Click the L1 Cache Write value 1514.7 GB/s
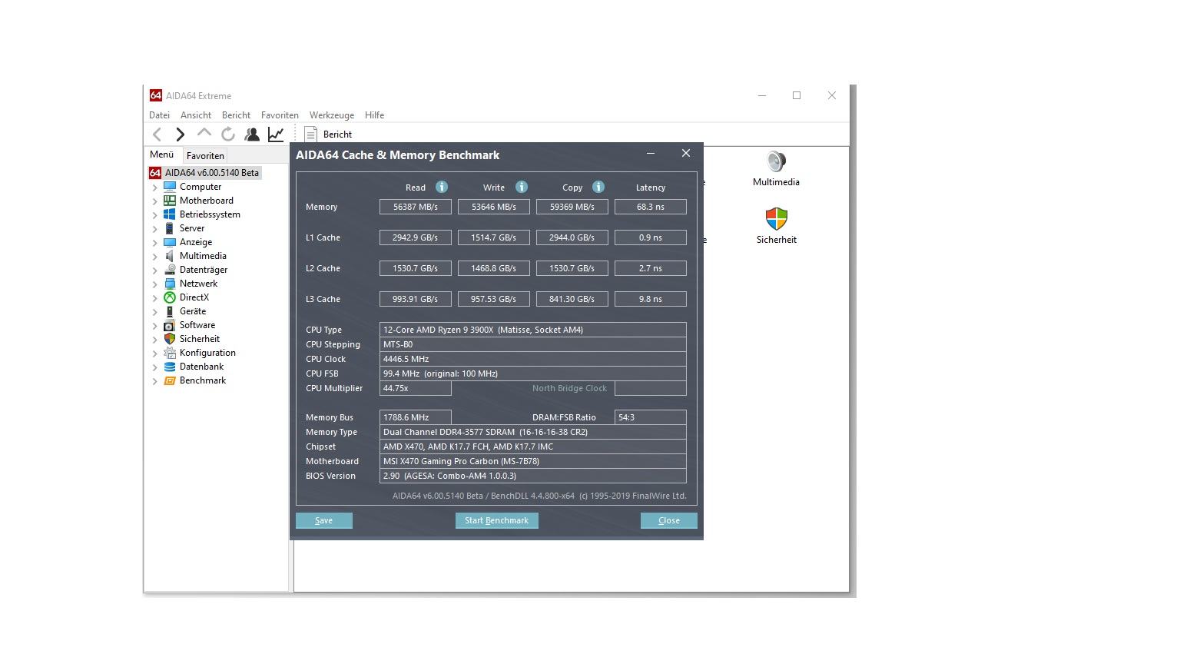Image resolution: width=1180 pixels, height=664 pixels. click(x=494, y=237)
